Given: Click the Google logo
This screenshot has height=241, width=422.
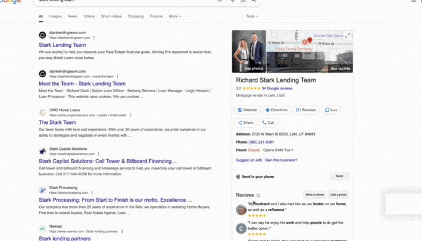Looking at the screenshot, I should 11,1.
